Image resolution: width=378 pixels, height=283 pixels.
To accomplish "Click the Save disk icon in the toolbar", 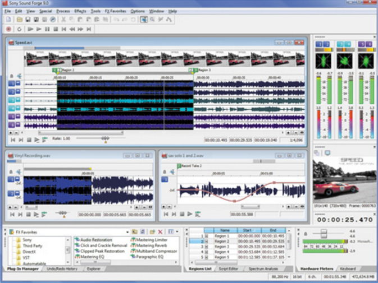I will tap(28, 20).
